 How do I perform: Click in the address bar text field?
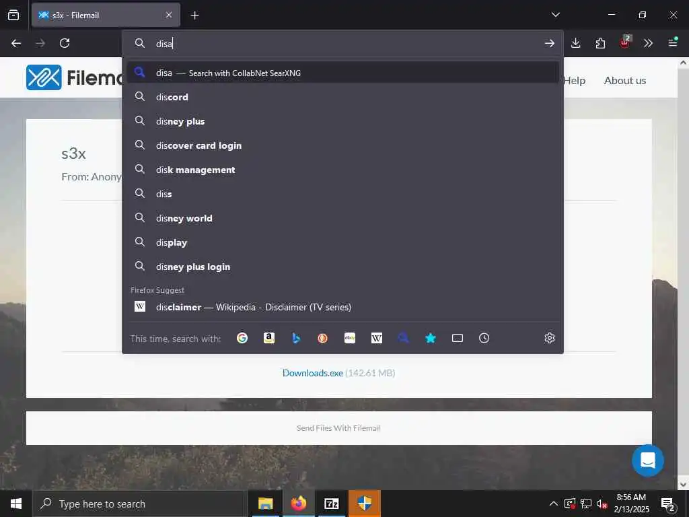click(342, 43)
